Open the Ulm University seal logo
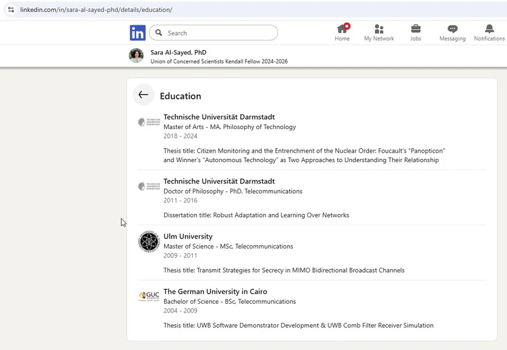 (x=149, y=242)
